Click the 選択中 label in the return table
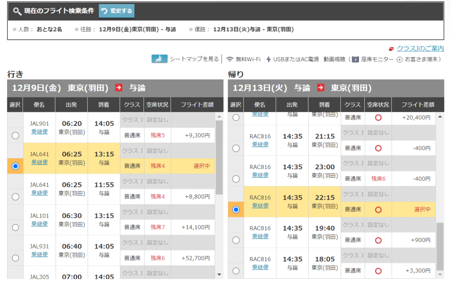 click(422, 209)
